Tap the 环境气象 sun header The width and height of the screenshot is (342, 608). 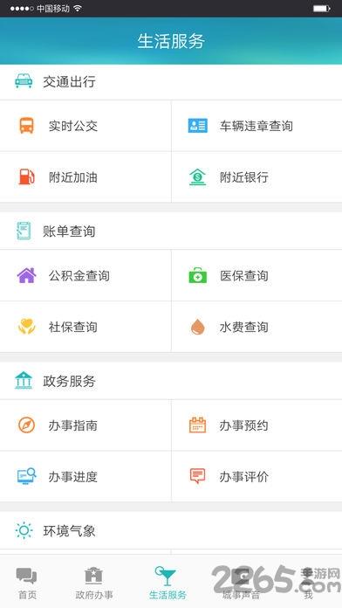pos(171,530)
